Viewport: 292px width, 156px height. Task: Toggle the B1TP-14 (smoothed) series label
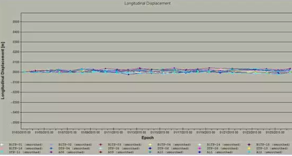coord(223,144)
